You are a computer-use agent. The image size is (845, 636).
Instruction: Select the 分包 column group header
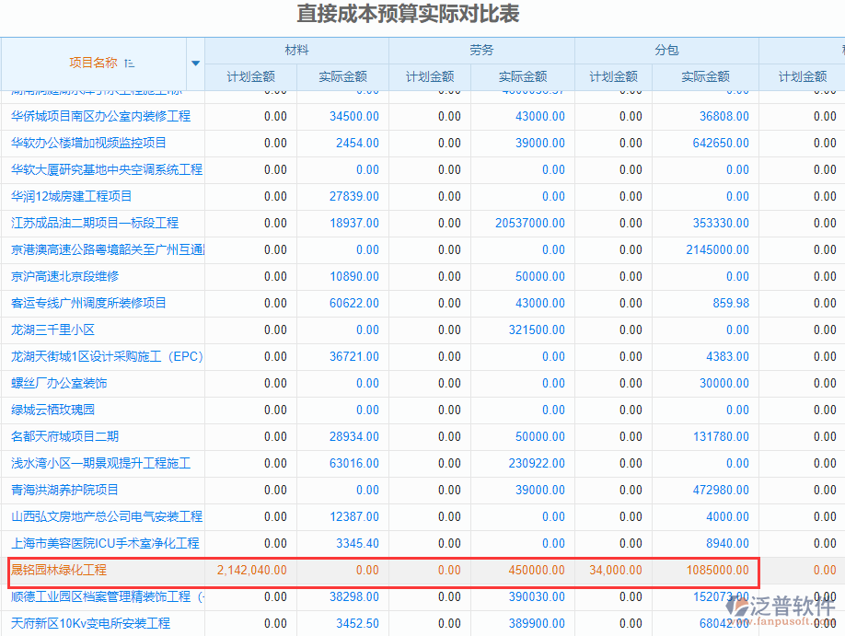pyautogui.click(x=666, y=51)
